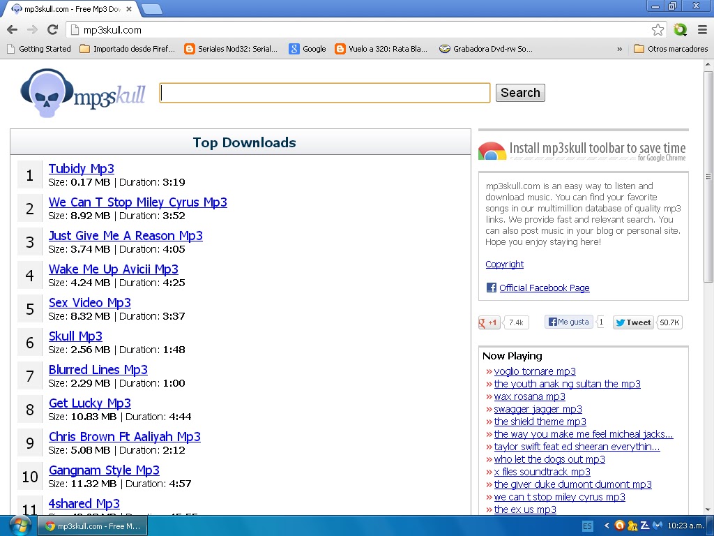The height and width of the screenshot is (536, 714).
Task: Open Getting Started bookmark
Action: [x=38, y=49]
